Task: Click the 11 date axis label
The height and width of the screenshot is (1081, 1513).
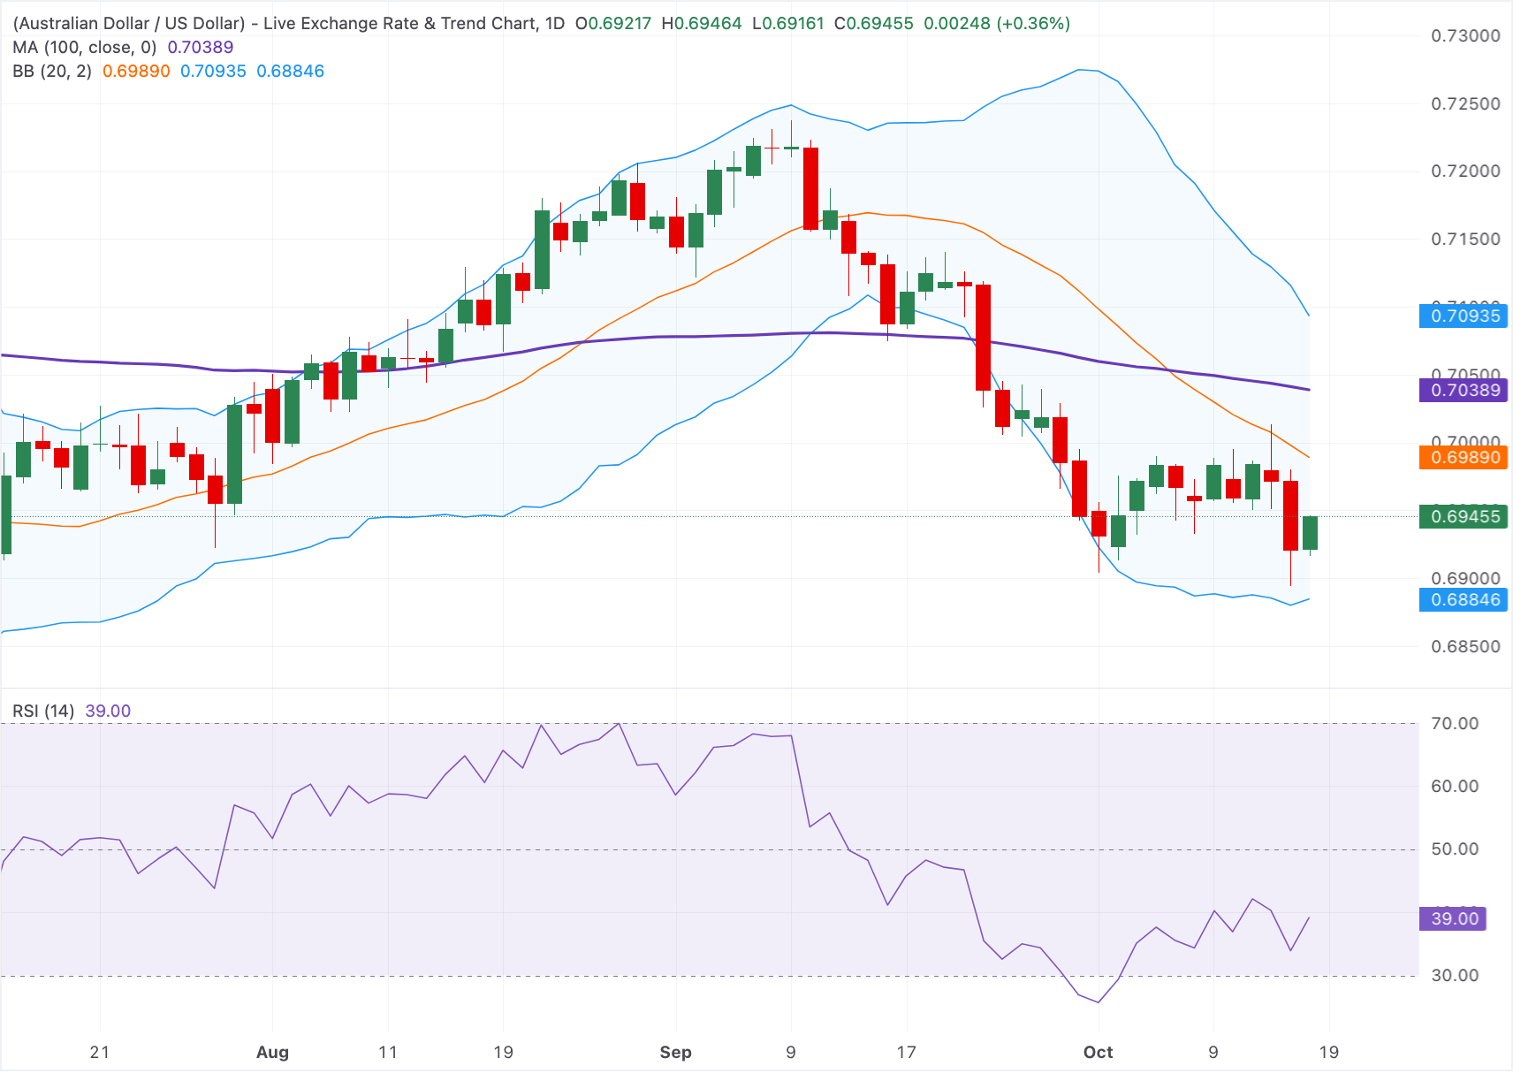Action: click(387, 1052)
